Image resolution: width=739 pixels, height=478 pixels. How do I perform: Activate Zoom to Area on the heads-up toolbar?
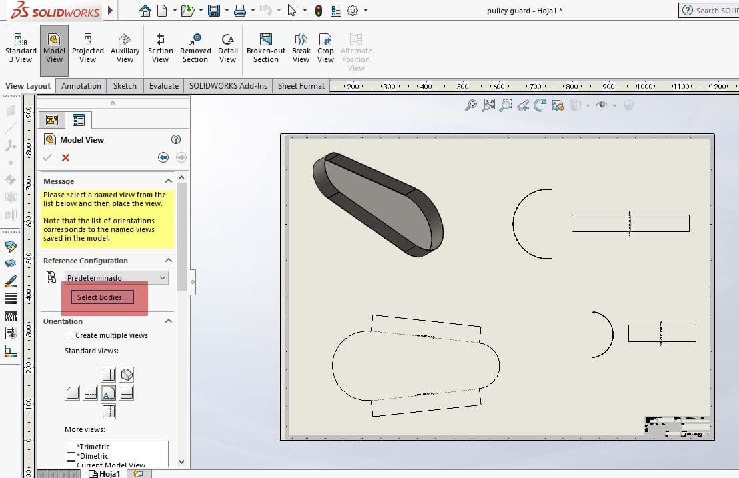click(506, 105)
